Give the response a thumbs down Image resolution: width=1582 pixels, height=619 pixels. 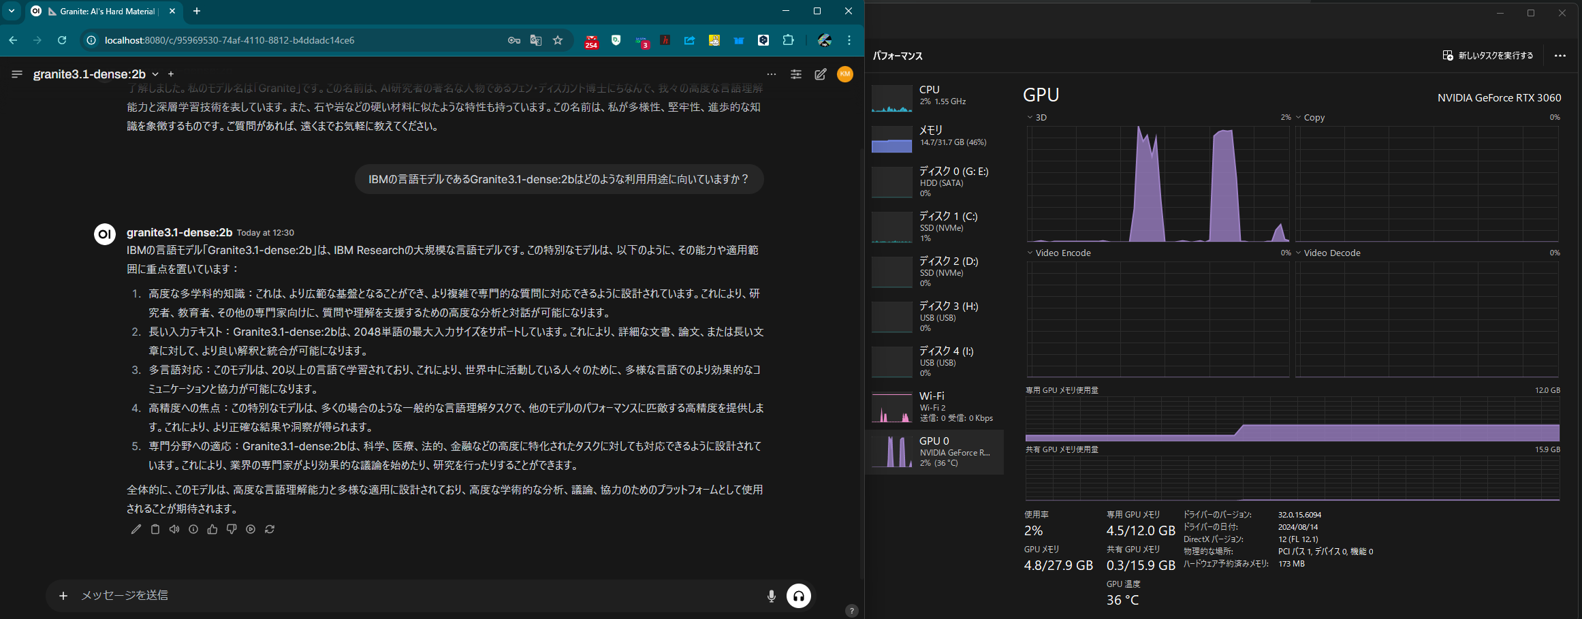[232, 529]
